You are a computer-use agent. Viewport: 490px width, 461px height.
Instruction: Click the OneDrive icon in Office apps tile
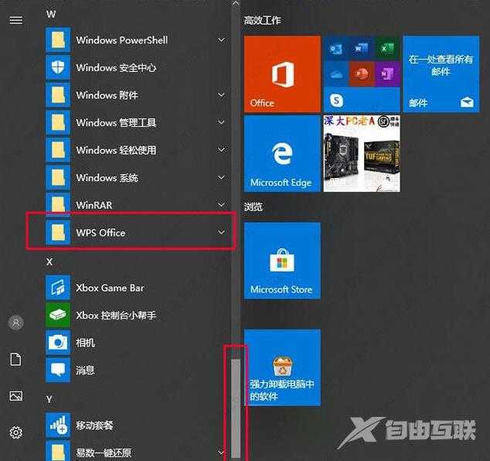click(x=336, y=74)
